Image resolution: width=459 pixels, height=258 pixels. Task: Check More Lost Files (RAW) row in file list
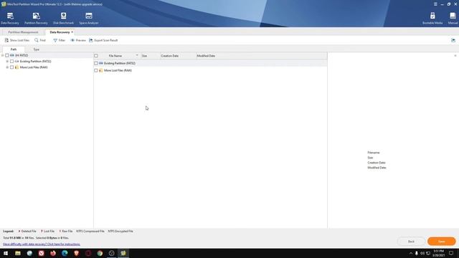point(95,70)
